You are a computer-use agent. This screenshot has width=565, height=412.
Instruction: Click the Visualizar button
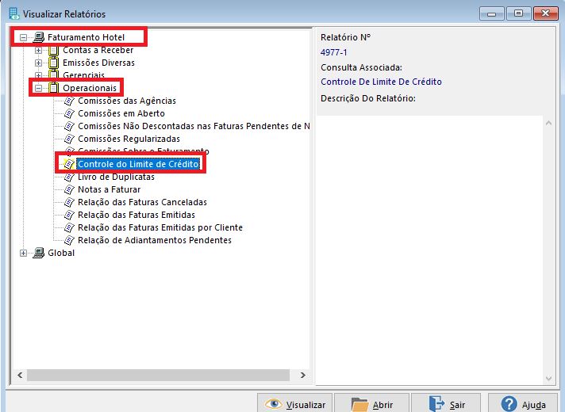tap(295, 404)
